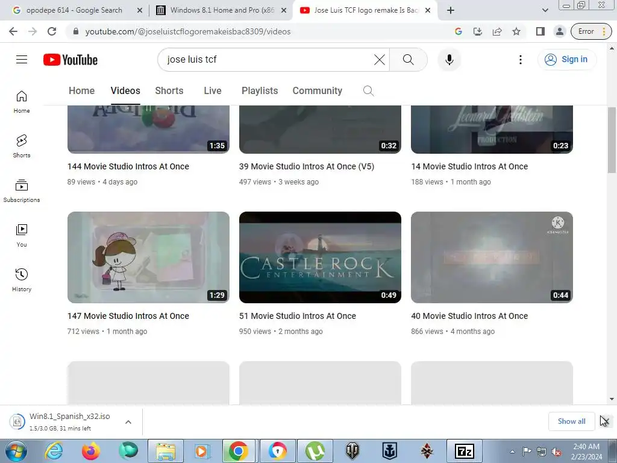Click the address bar URL
The height and width of the screenshot is (463, 617).
188,31
